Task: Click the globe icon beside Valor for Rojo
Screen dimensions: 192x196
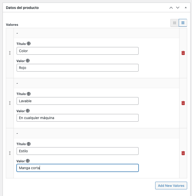Action: (28, 61)
